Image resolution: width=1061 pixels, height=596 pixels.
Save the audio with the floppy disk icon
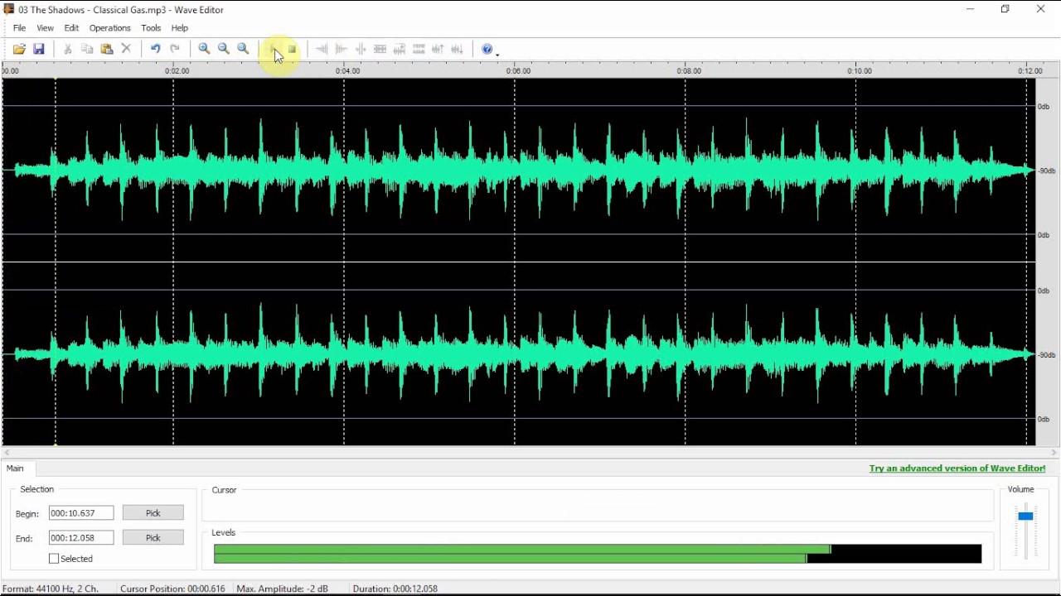[x=39, y=50]
